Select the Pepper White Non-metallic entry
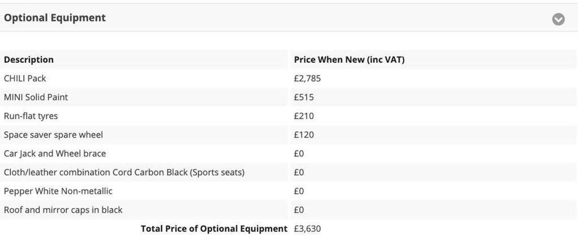The image size is (578, 250). (58, 192)
